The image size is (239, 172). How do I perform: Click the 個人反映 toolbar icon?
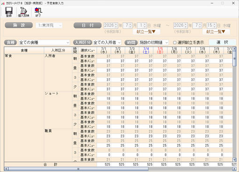[x=23, y=12]
